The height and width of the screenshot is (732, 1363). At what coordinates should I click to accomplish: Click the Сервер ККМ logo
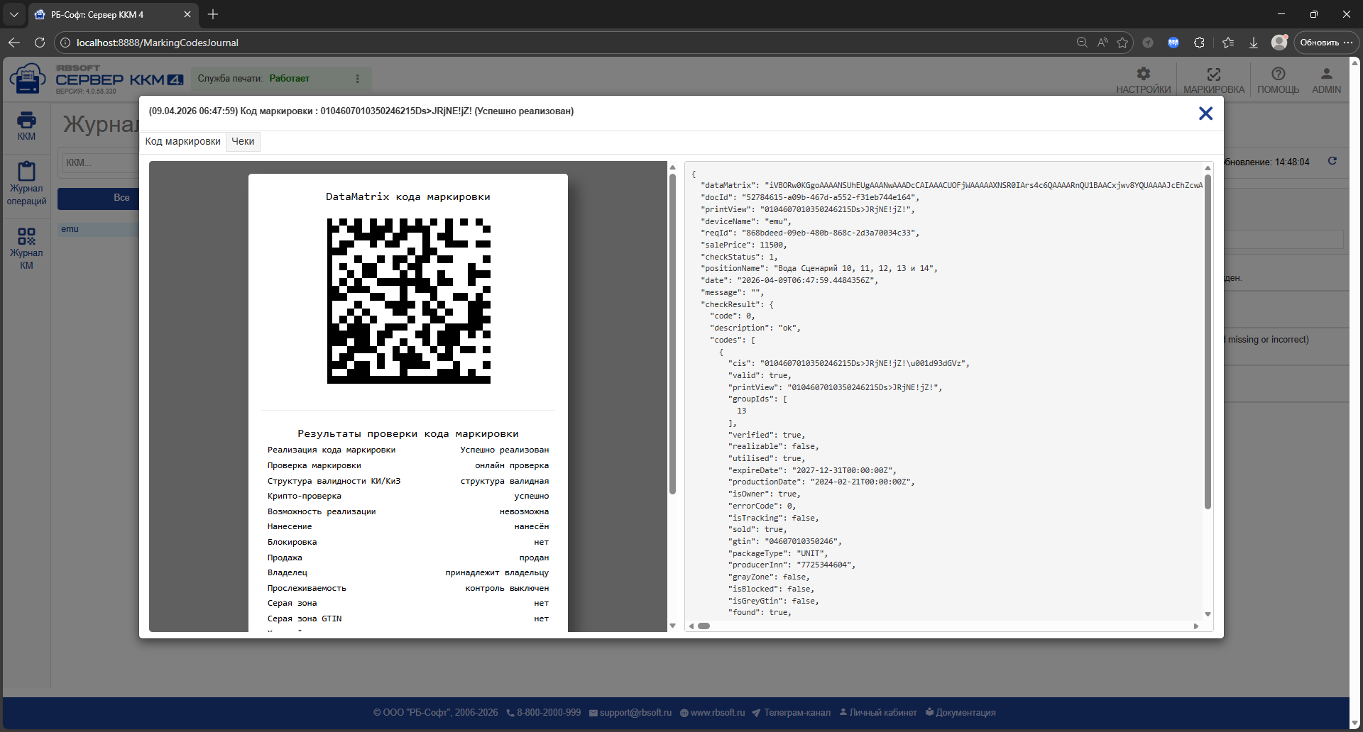coord(97,79)
